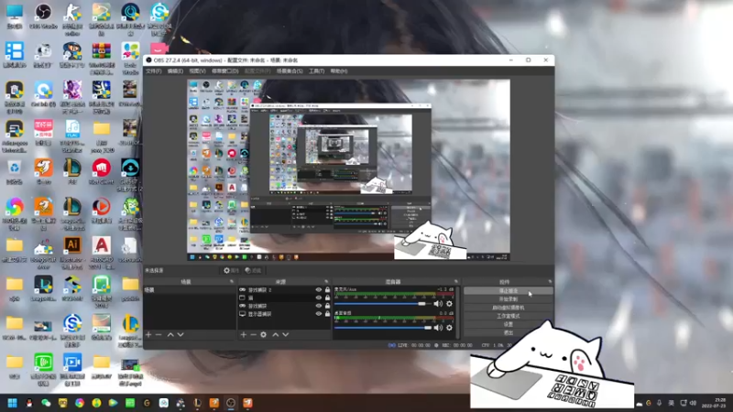The image size is (733, 412).
Task: Click the audio mixer vertical scrollbar
Action: coord(458,312)
